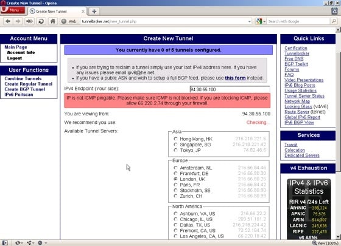Focus the tunnelbroker.net address field
Screen dimensions: 341x246
[163, 21]
